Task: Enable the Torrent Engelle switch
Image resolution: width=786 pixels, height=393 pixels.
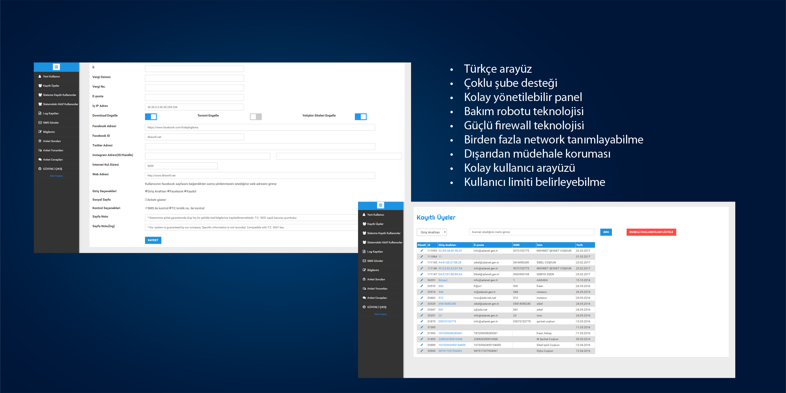Action: (x=256, y=117)
